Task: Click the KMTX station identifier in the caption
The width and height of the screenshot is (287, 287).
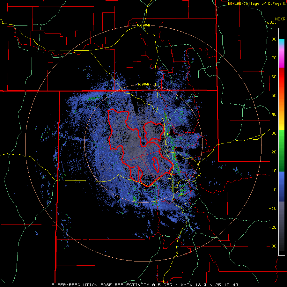Action: (187, 285)
